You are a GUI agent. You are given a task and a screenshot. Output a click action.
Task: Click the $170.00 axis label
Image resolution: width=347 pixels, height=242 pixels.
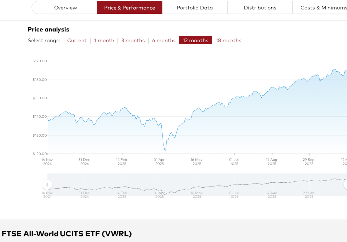tap(40, 61)
